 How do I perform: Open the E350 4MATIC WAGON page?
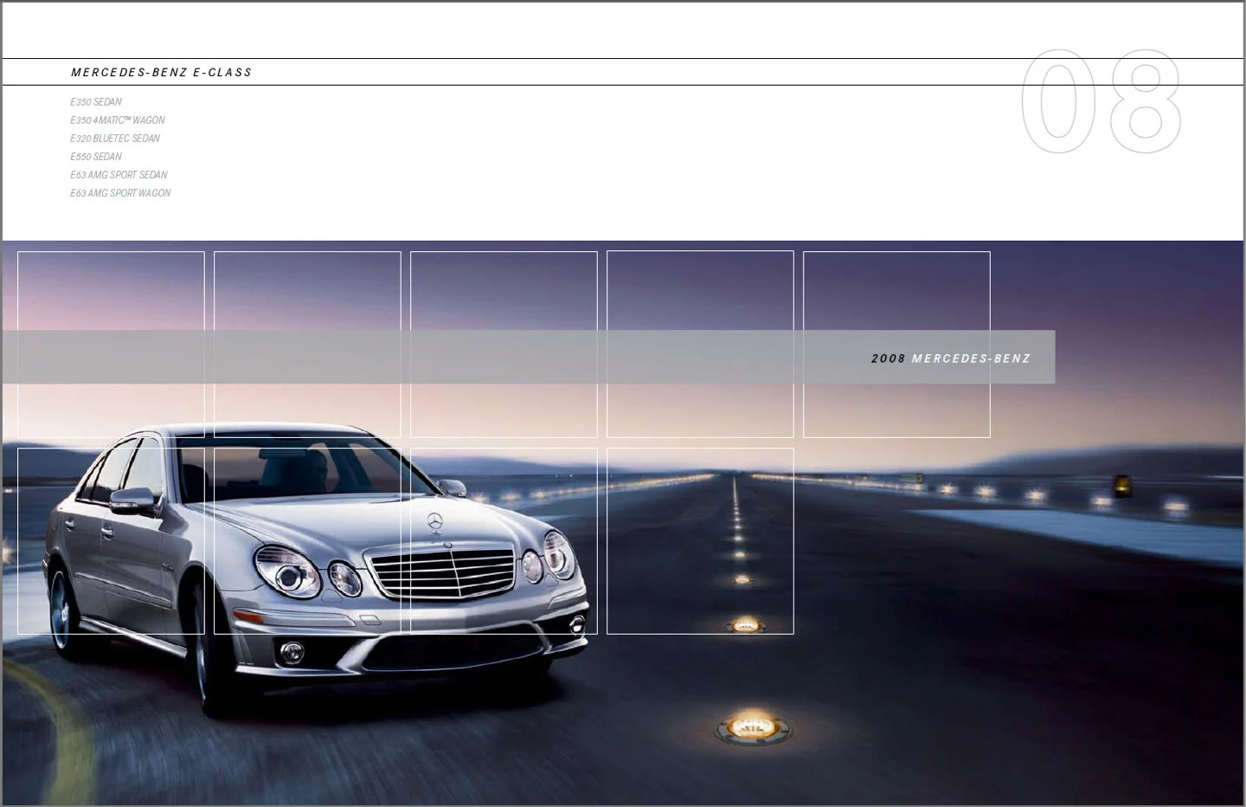coord(117,119)
